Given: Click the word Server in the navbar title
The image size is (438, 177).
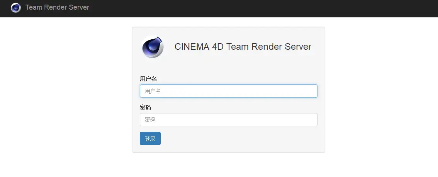Looking at the screenshot, I should [78, 7].
